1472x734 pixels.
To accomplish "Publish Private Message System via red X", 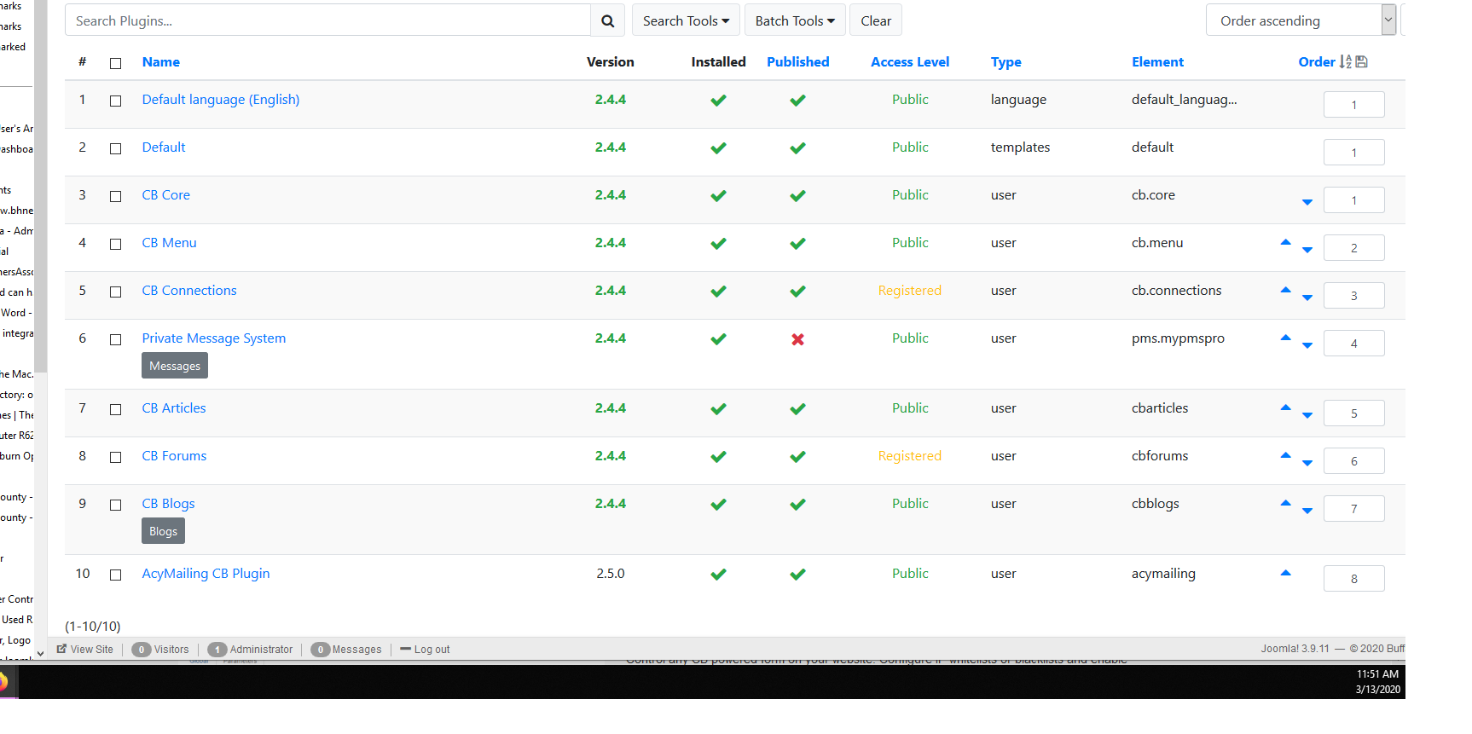I will click(x=797, y=339).
